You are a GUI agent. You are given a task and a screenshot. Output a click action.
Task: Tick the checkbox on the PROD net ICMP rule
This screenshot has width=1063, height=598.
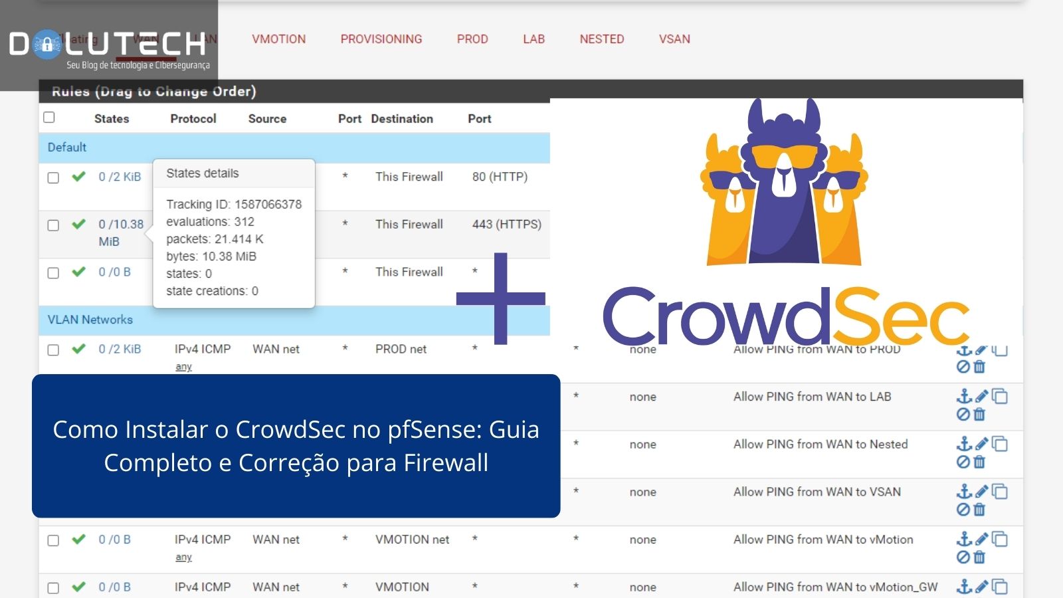point(53,349)
